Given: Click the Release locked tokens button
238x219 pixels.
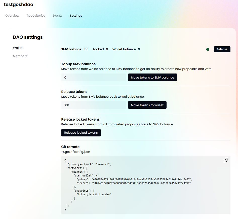Looking at the screenshot, I should (x=81, y=133).
